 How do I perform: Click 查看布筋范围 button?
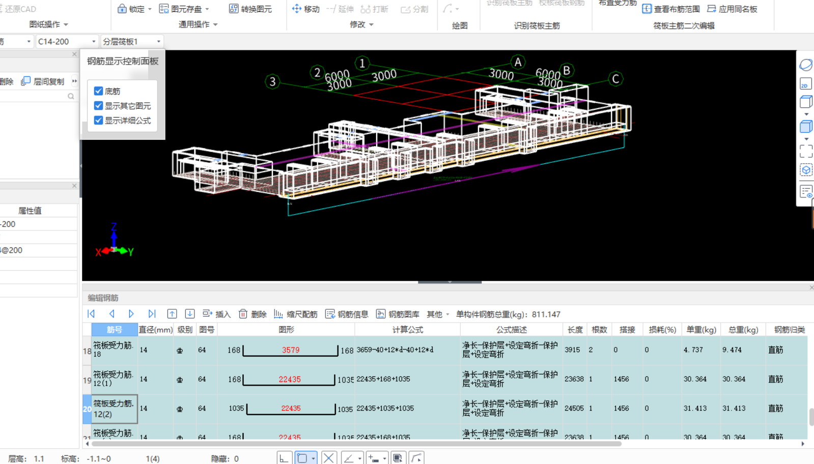coord(671,9)
